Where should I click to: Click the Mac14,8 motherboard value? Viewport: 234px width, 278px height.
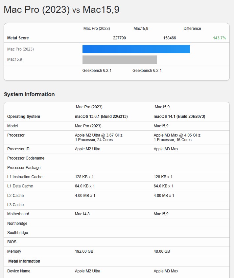pos(84,214)
